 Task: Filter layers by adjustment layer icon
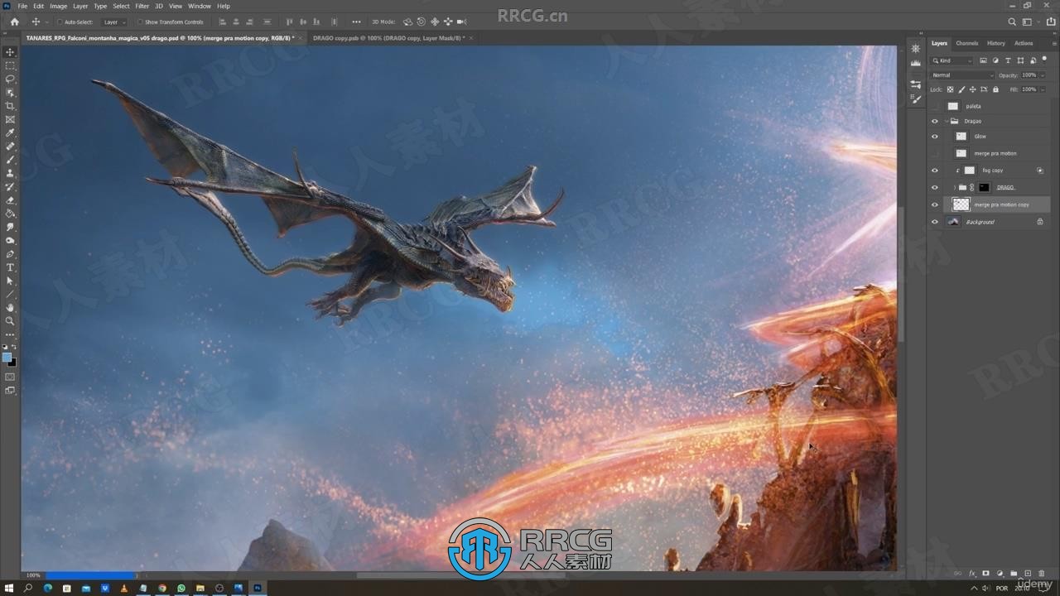point(995,60)
